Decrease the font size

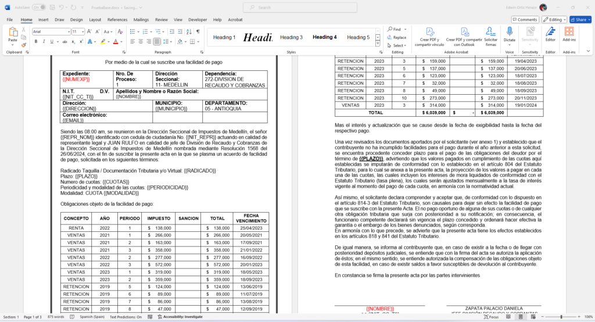click(97, 31)
